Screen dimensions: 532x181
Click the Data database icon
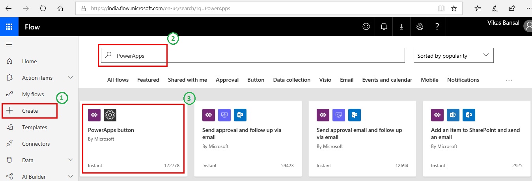(x=9, y=160)
